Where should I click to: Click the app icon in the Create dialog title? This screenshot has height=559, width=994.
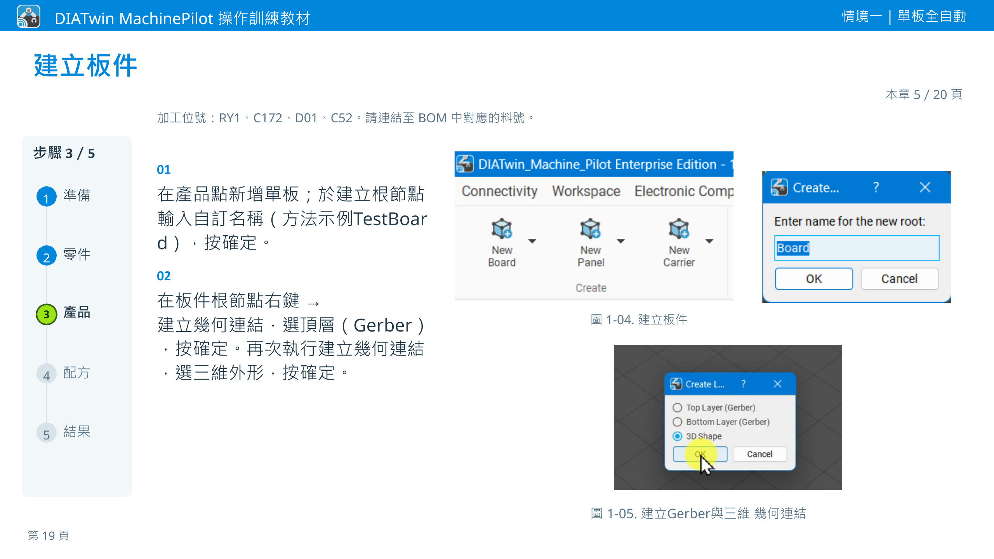(x=779, y=187)
